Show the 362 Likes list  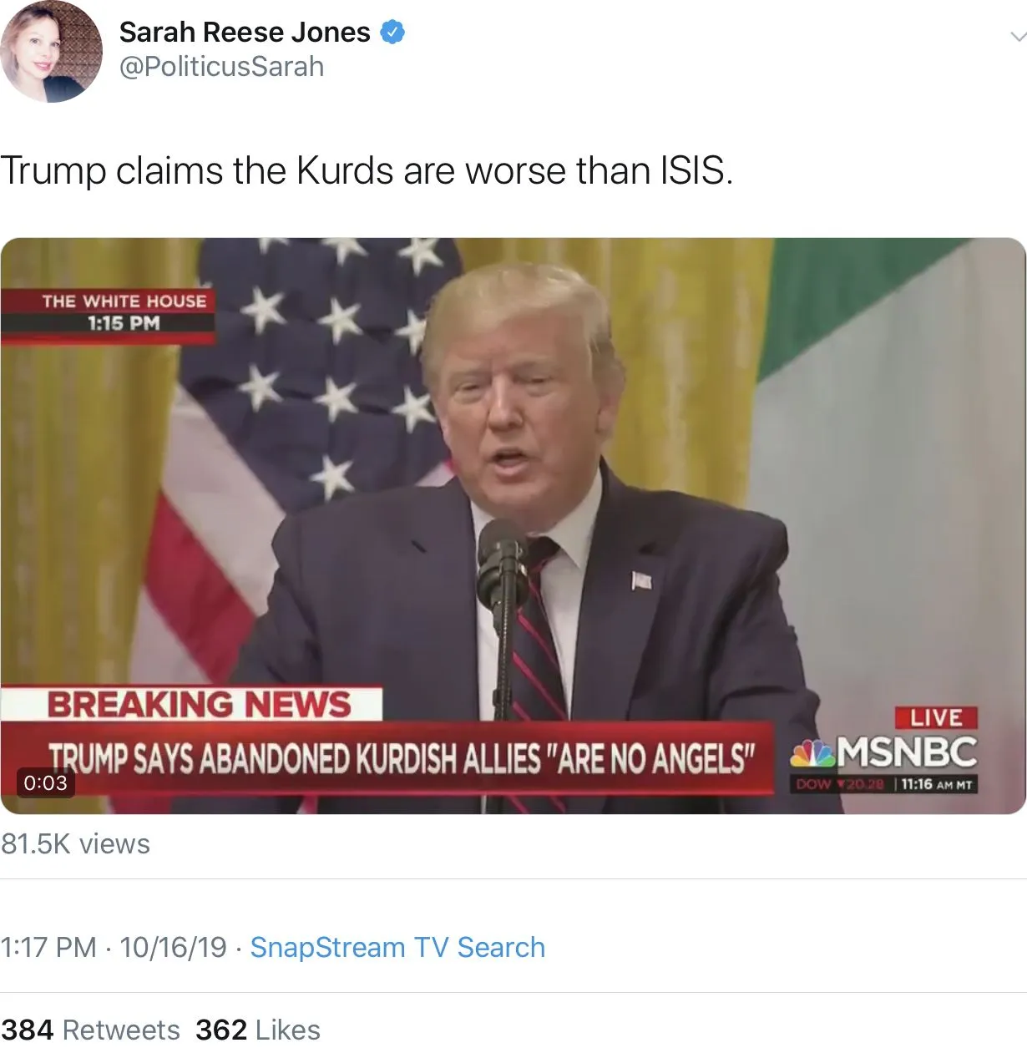[258, 1030]
